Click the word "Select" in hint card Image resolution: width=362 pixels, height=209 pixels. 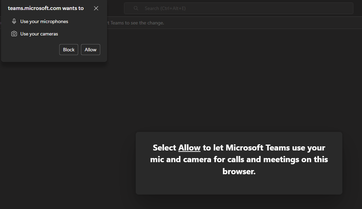[164, 148]
